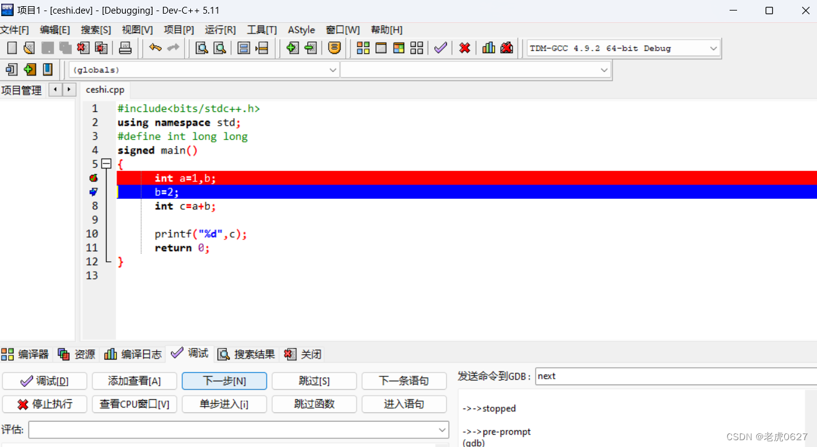This screenshot has height=447, width=817.
Task: Click the blue stacked-panels toolbar icon
Action: tap(244, 48)
